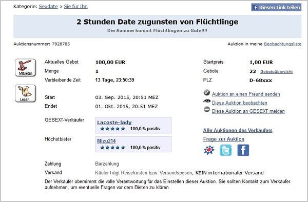Click the Mitbieten gavel icon

pos(26,68)
